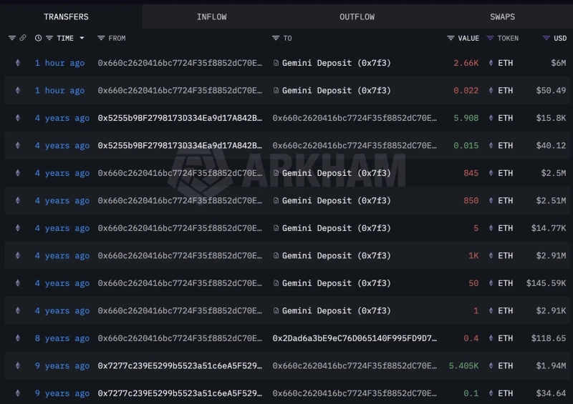
Task: Switch to the OUTFLOW tab
Action: tap(356, 16)
